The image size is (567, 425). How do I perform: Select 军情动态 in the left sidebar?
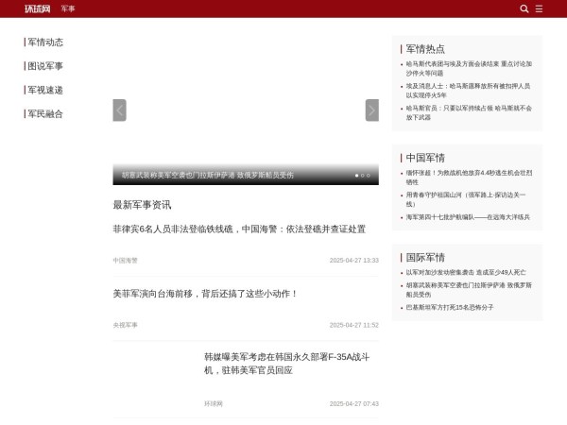[45, 42]
